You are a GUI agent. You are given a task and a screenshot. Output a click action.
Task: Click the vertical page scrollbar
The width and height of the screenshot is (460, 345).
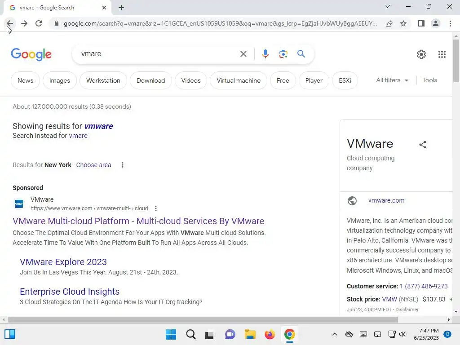pyautogui.click(x=456, y=61)
